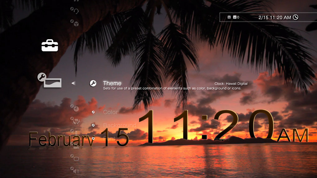
Task: Click the wrench icon beside Theme
Action: pyautogui.click(x=93, y=83)
